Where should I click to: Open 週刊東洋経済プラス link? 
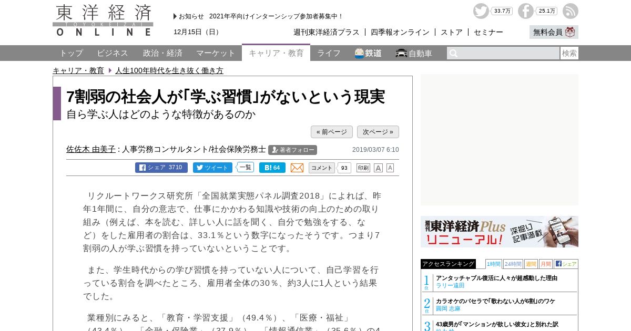(x=327, y=32)
